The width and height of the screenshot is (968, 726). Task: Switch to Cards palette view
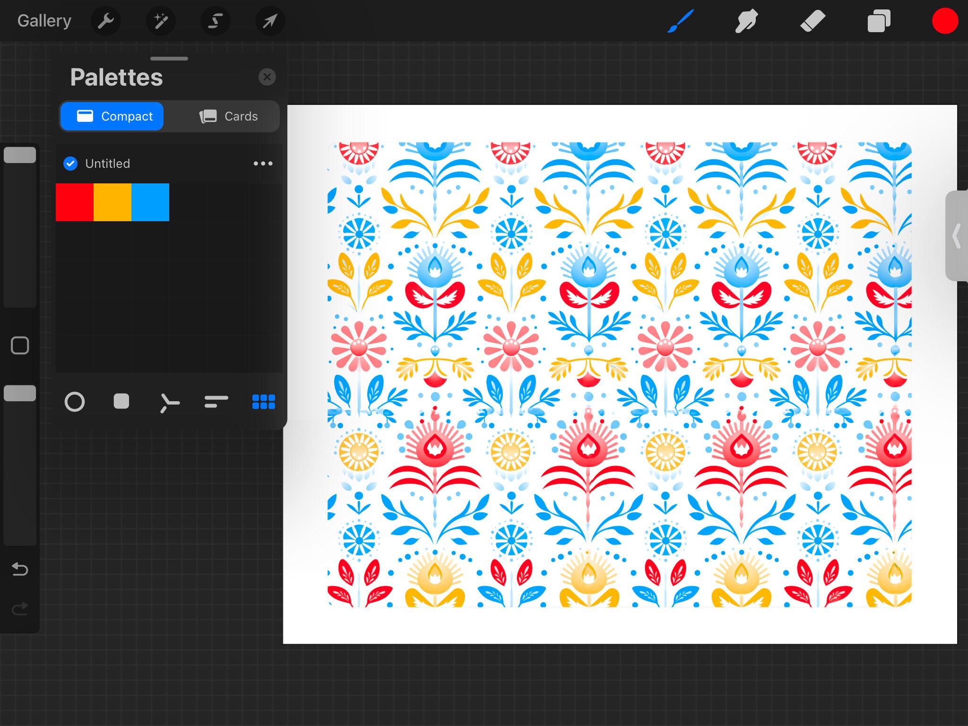click(228, 116)
